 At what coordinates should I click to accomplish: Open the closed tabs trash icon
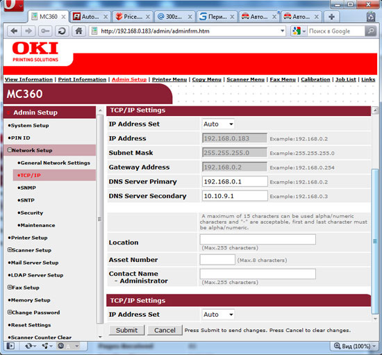371,17
